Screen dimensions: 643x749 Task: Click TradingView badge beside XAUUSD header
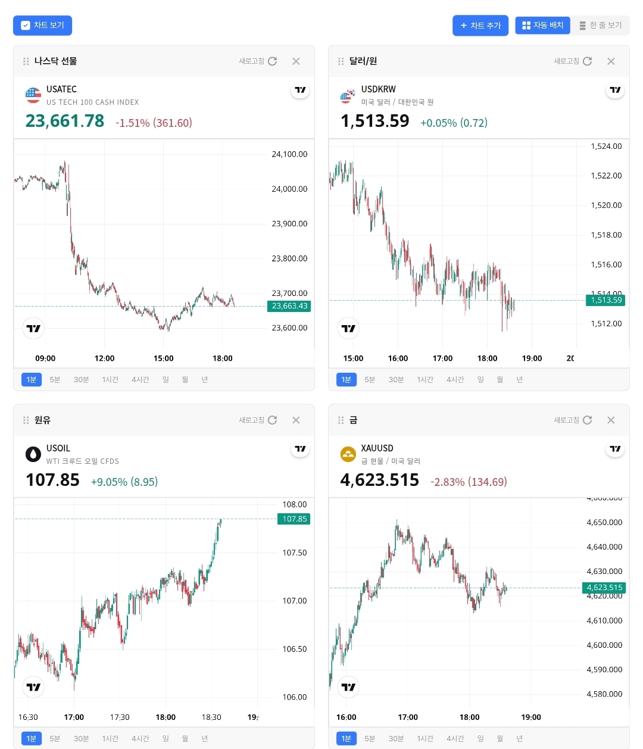point(615,449)
